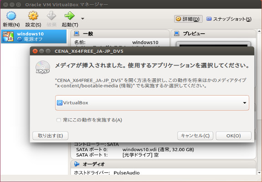Click scrollbar up arrow in details pane
Viewport: 262px width, 182px height.
259,31
